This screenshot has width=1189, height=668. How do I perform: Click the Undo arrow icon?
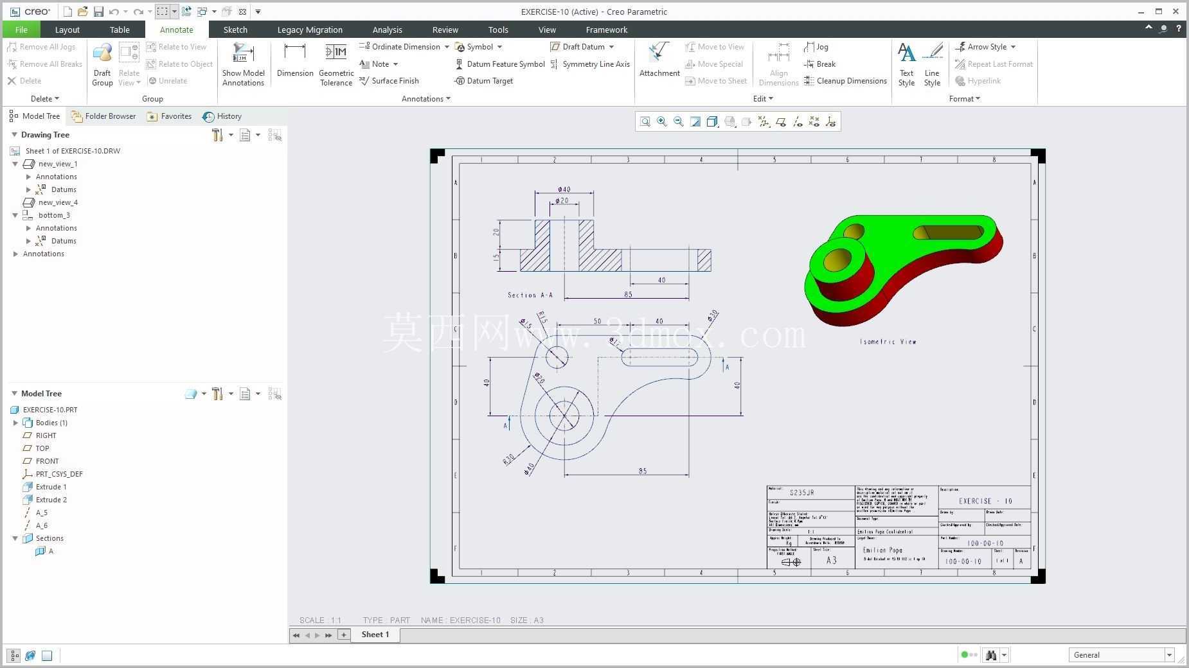[114, 12]
